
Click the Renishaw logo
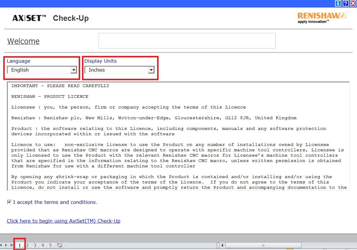pyautogui.click(x=322, y=18)
